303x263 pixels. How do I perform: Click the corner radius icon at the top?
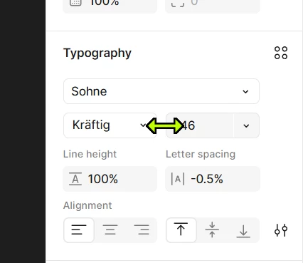(178, 3)
